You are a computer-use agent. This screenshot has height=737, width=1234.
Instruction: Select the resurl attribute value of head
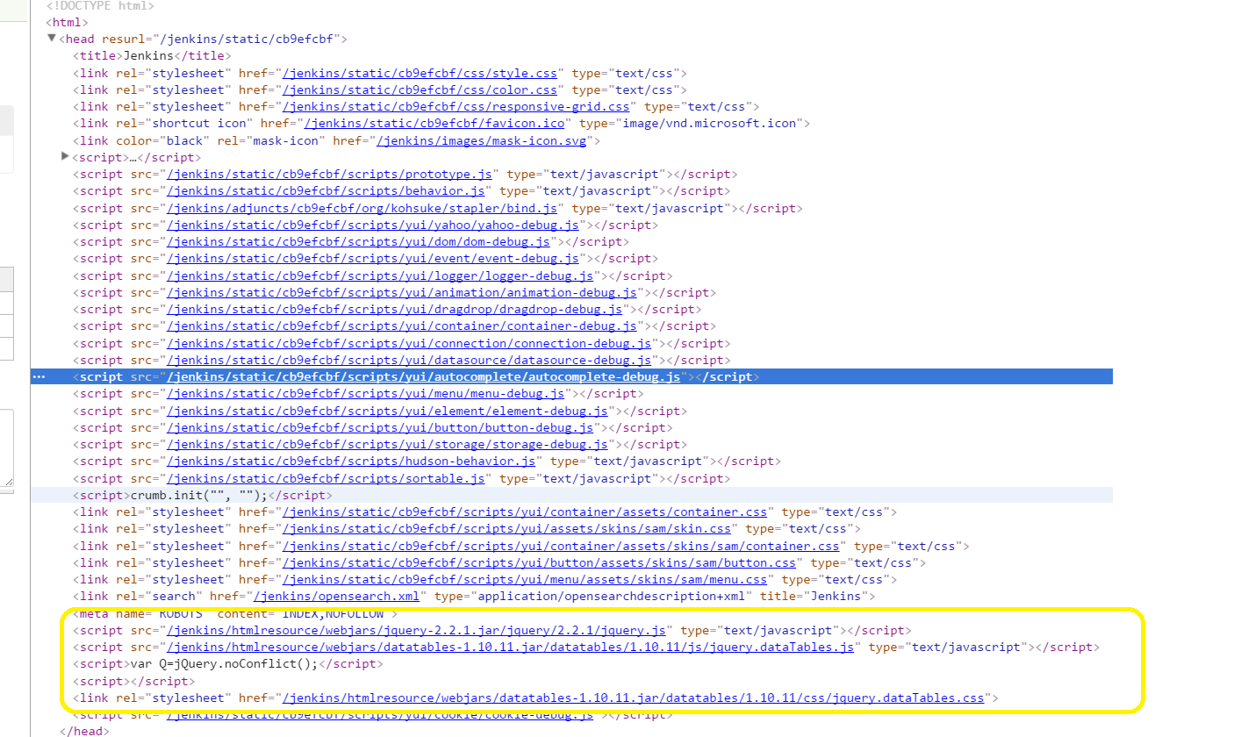(x=248, y=39)
